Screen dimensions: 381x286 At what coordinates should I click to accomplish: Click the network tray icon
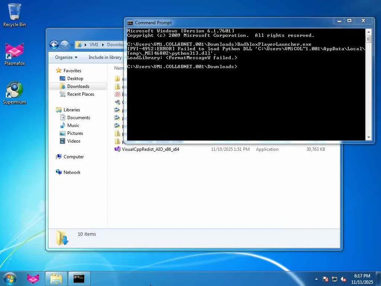(x=334, y=279)
